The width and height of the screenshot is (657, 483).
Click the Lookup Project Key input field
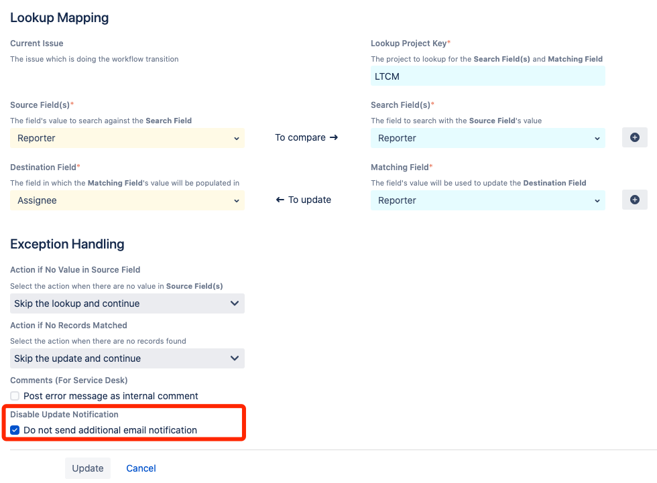[487, 76]
